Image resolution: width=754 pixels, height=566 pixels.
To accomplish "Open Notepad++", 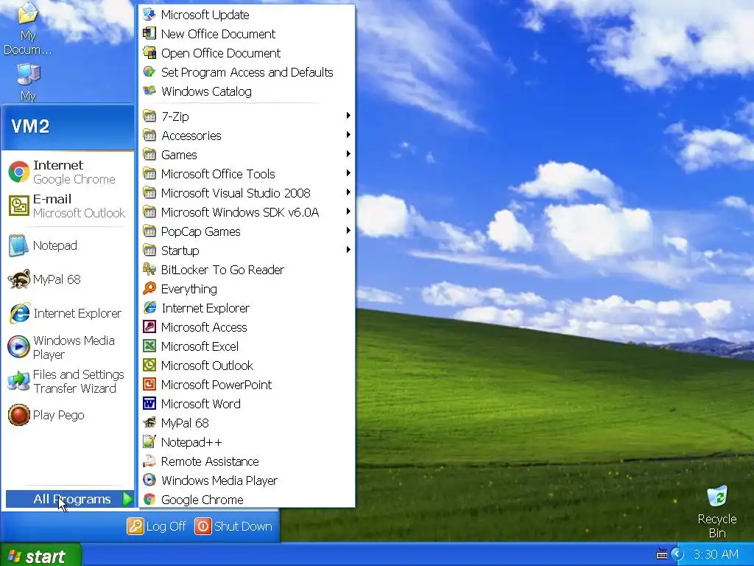I will click(x=247, y=442).
